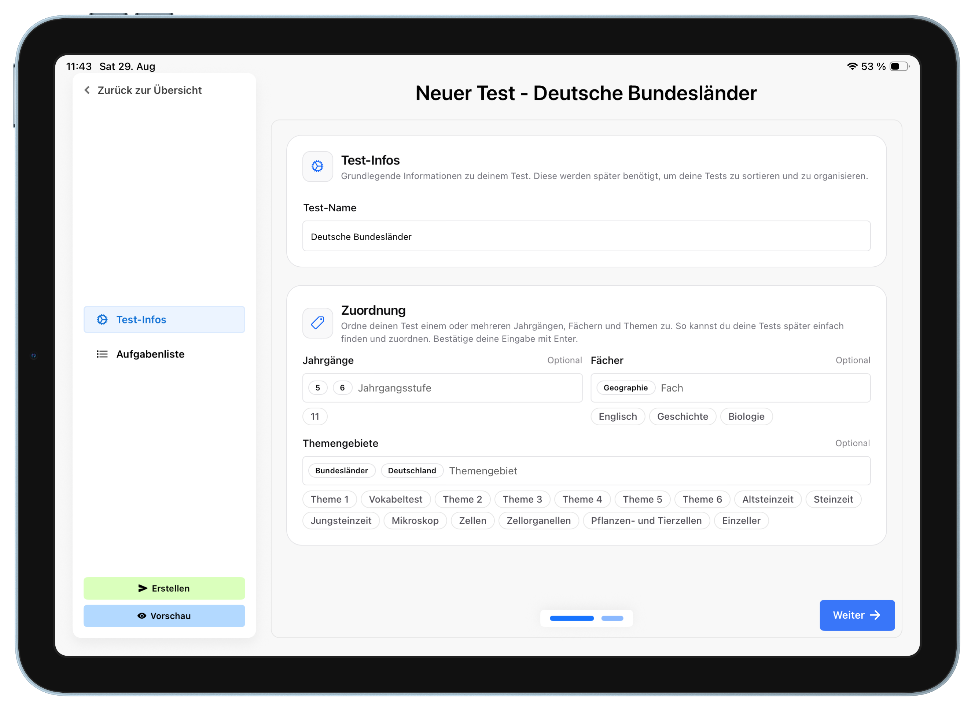The height and width of the screenshot is (711, 975).
Task: Click the first step progress indicator bar
Action: pyautogui.click(x=571, y=618)
